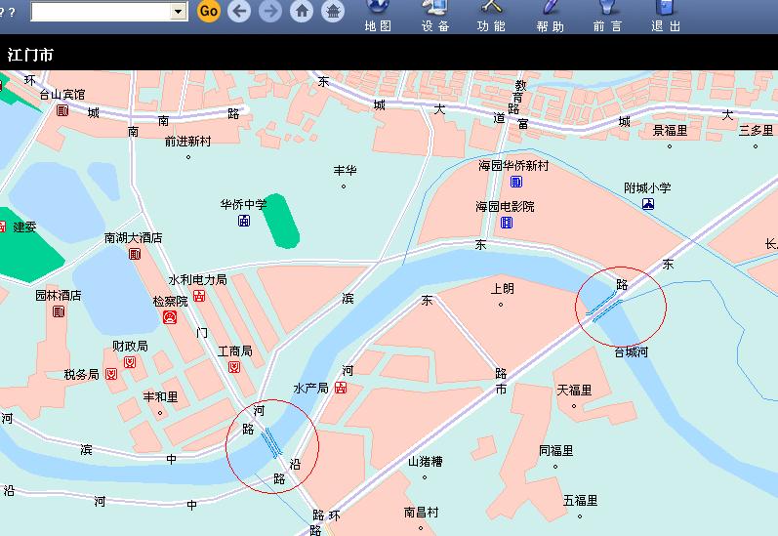Open the 地图 (Map) menu

378,16
